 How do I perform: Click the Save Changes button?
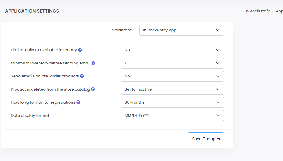point(206,139)
